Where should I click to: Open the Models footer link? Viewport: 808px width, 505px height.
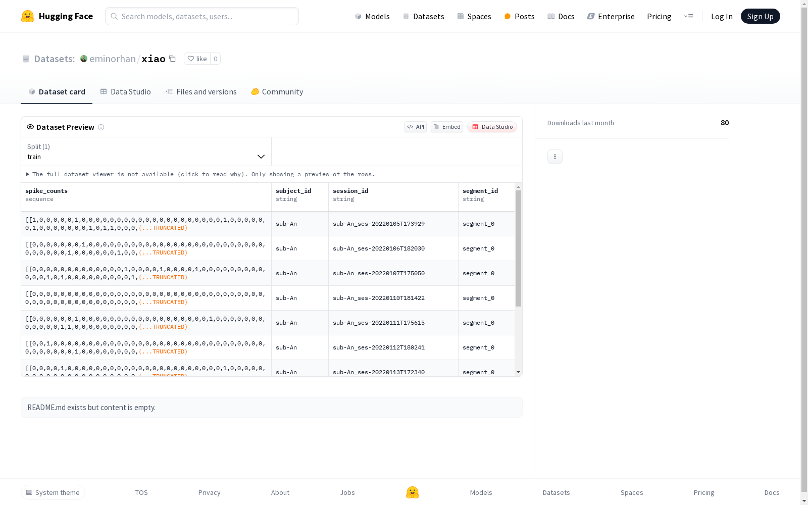481,492
